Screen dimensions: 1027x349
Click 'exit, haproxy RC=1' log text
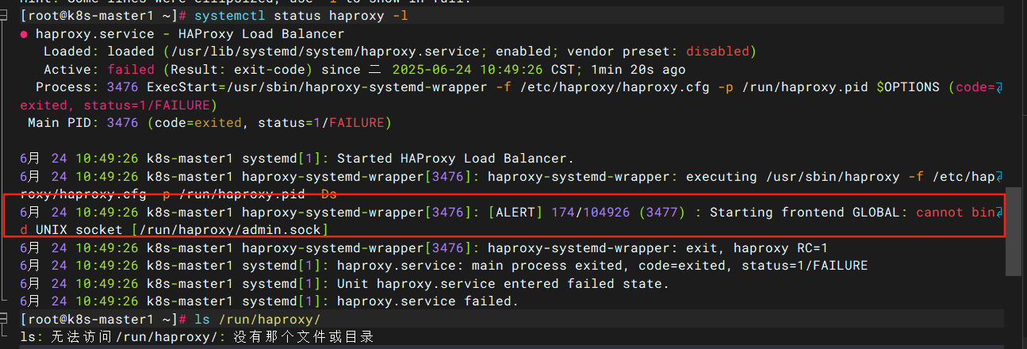(757, 248)
